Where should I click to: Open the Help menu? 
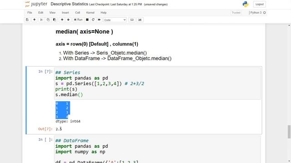(103, 13)
